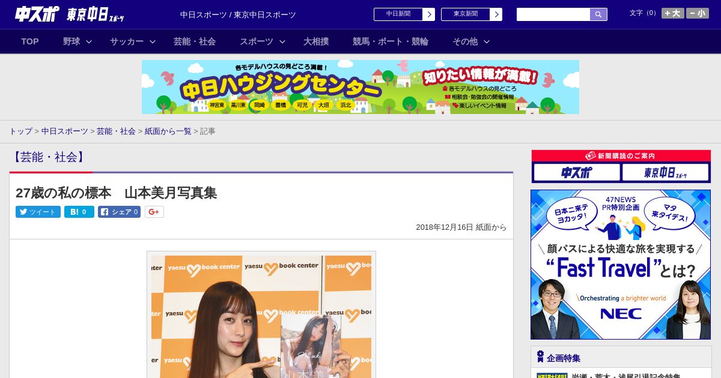
Task: Open the その他 navigation menu
Action: [x=465, y=41]
